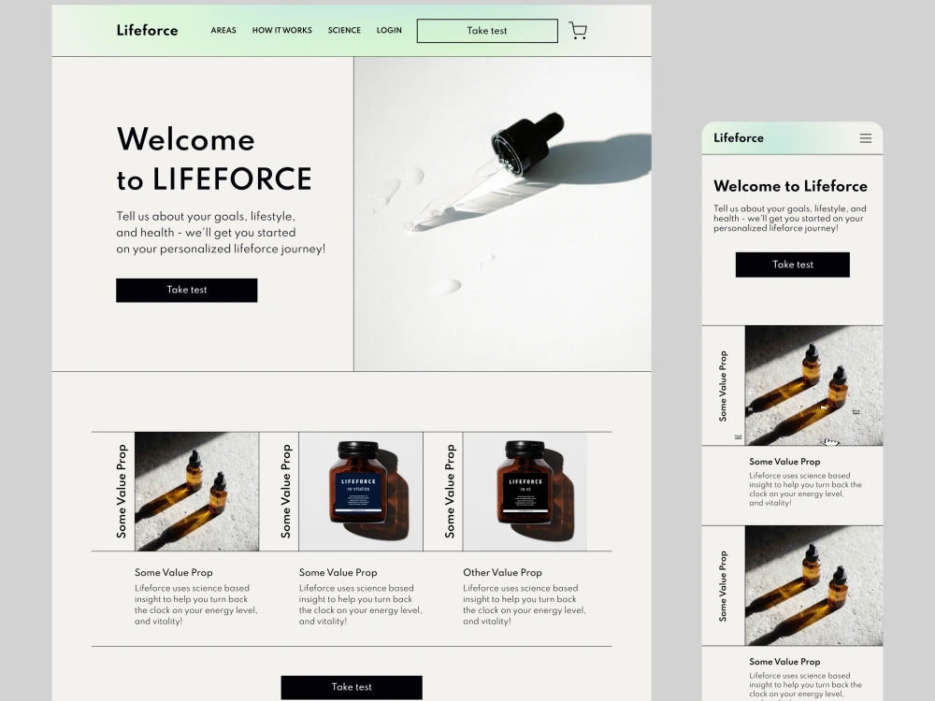
Task: Click the first mobile Some Value Prop title
Action: point(784,462)
